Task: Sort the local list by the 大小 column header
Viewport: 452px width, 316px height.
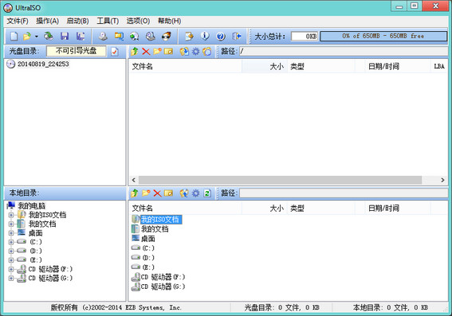Action: (265, 208)
